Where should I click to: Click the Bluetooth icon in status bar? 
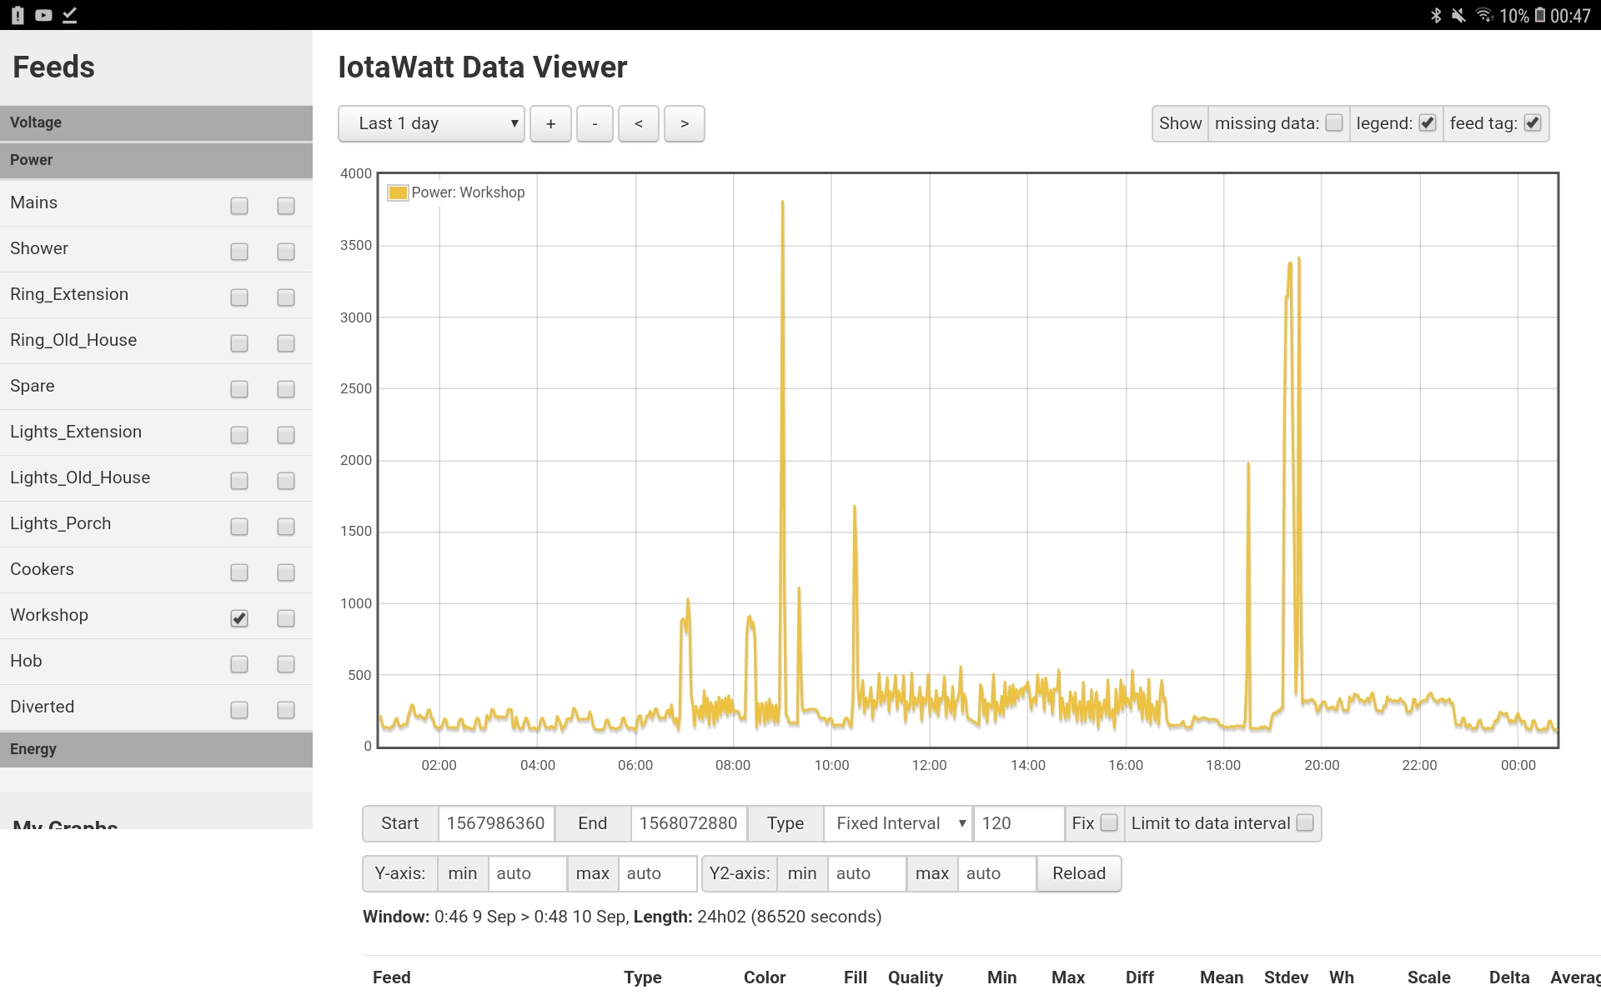pyautogui.click(x=1436, y=15)
